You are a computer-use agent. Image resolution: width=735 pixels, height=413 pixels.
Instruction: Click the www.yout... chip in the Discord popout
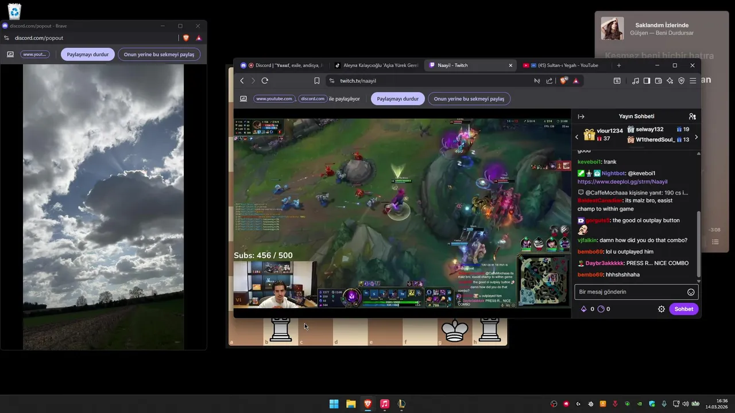coord(35,54)
